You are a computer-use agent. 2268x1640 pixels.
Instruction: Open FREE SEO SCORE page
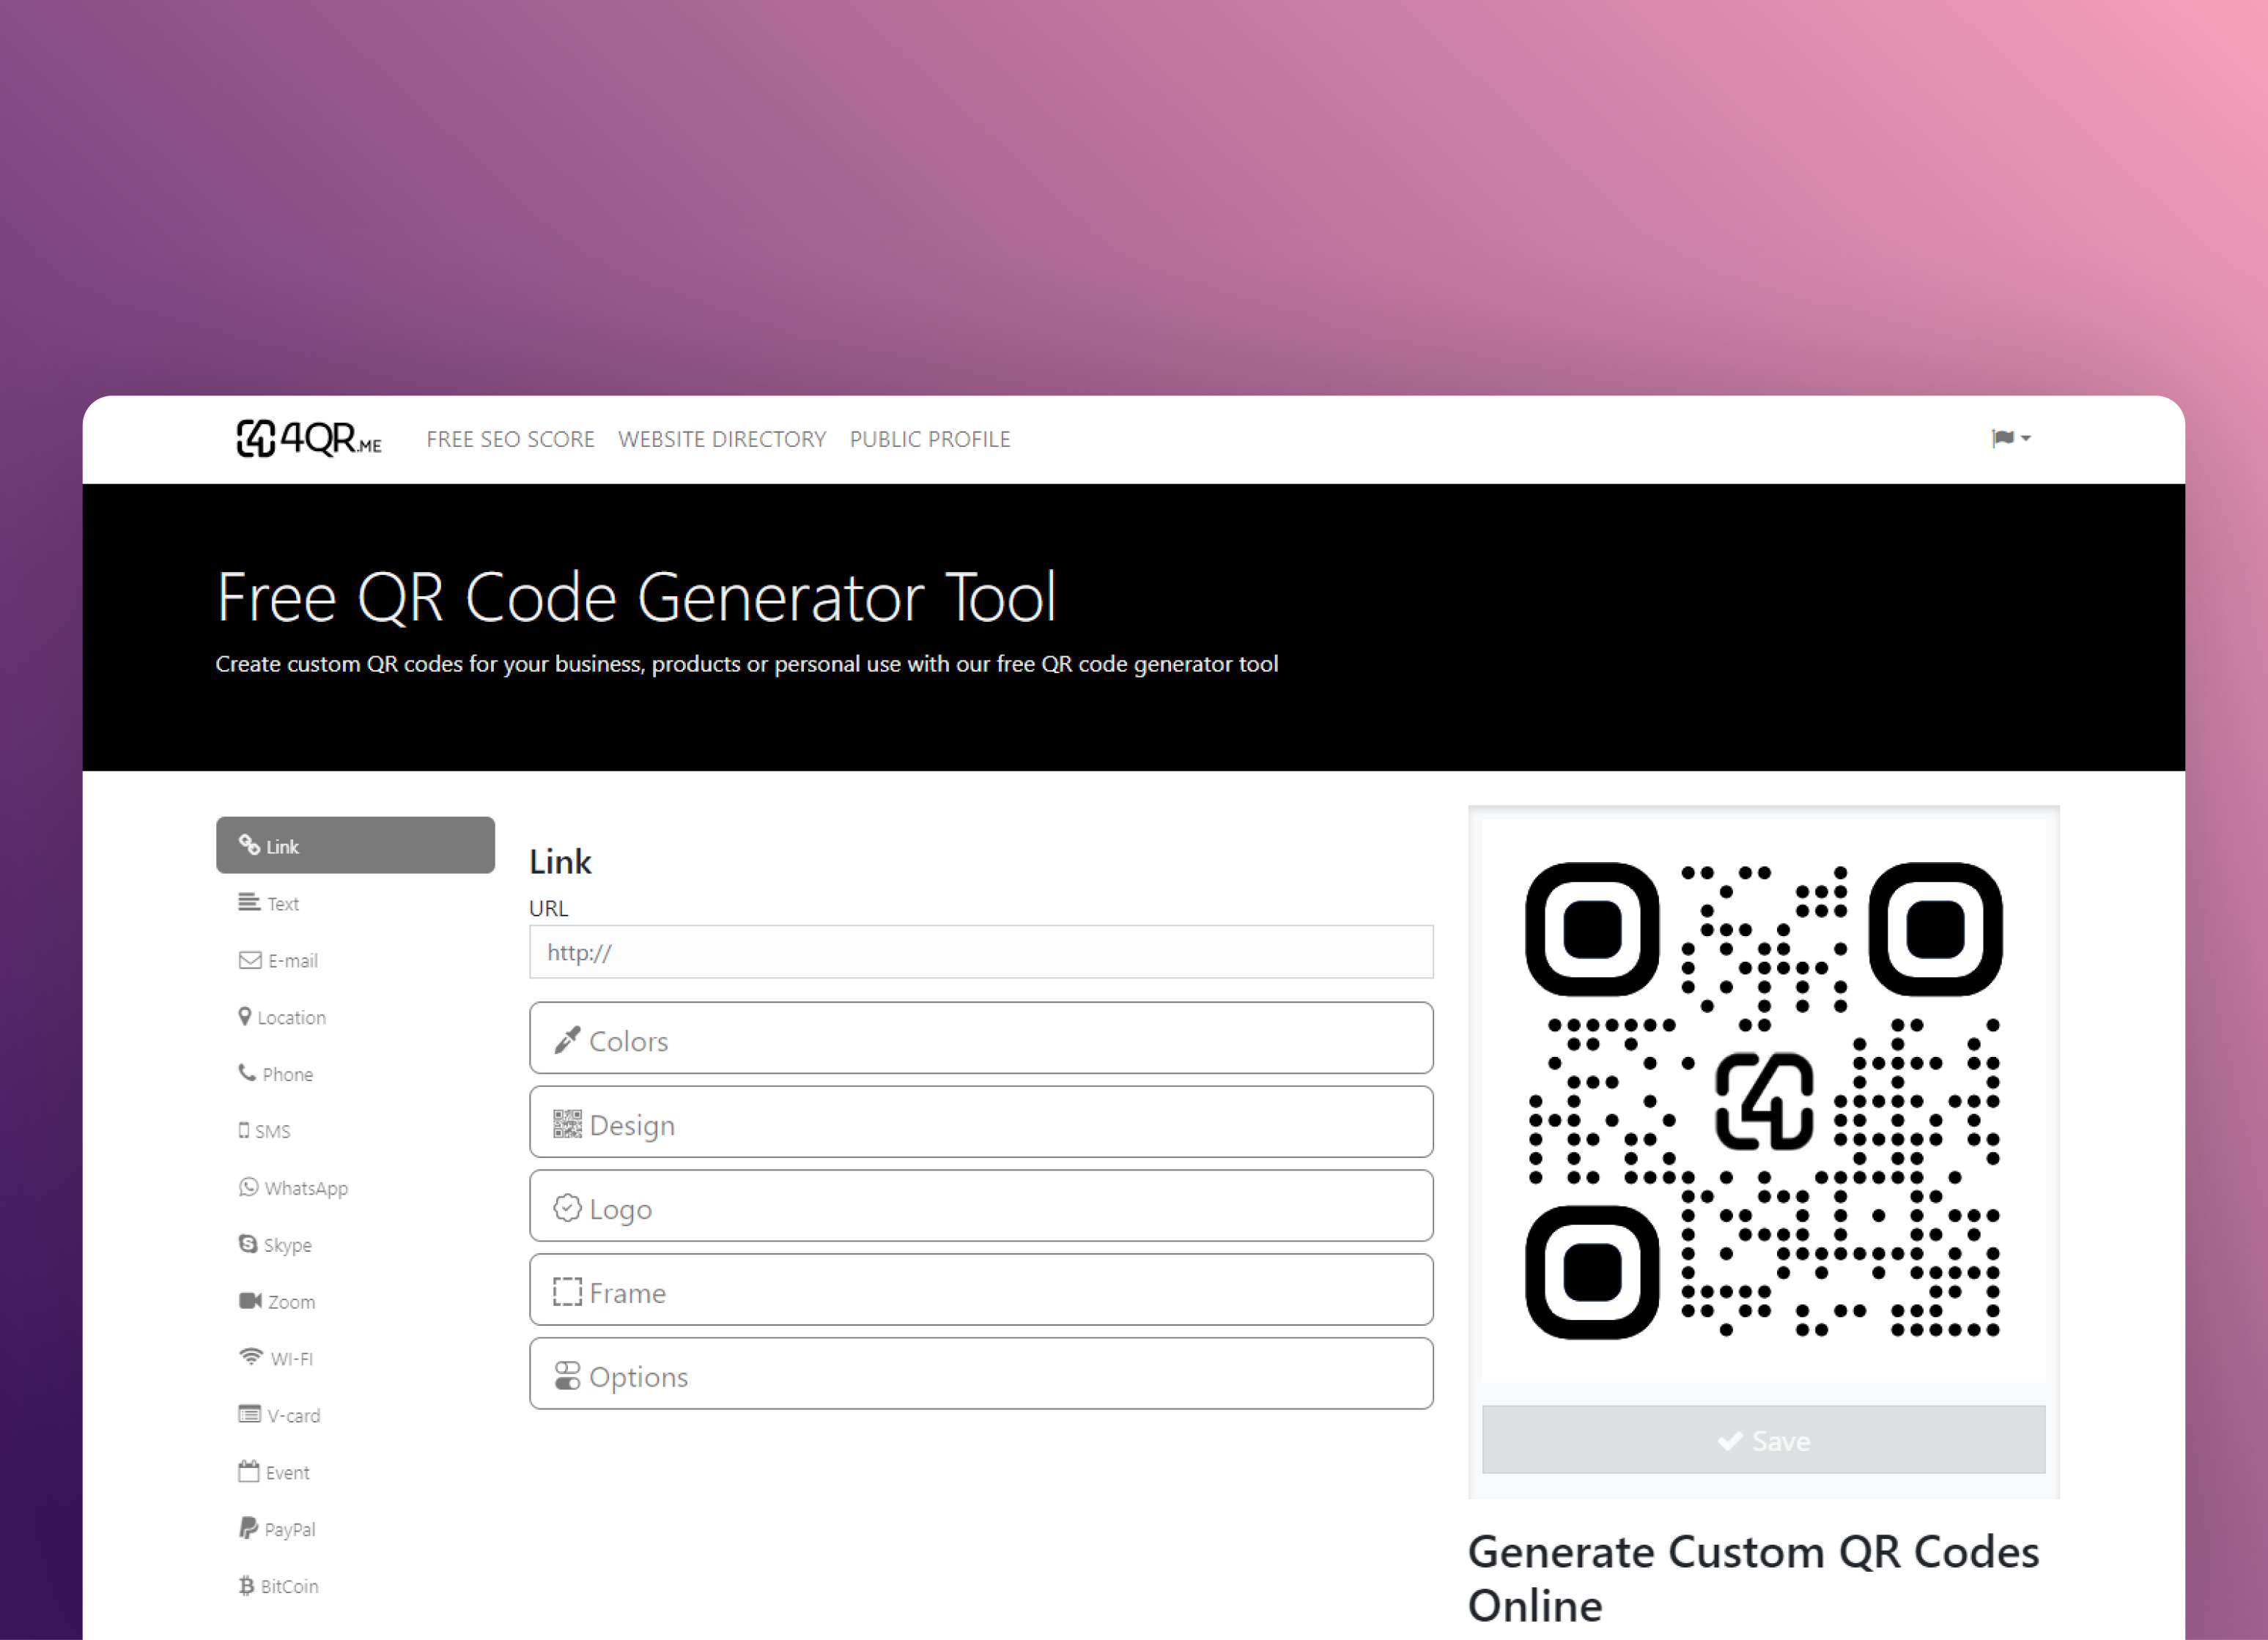click(510, 439)
